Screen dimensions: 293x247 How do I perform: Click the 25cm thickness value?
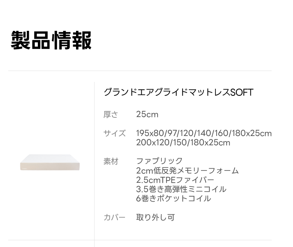pos(147,114)
